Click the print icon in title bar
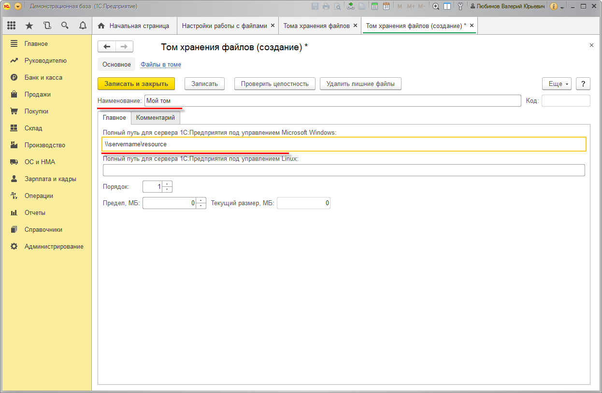This screenshot has height=393, width=602. point(326,6)
